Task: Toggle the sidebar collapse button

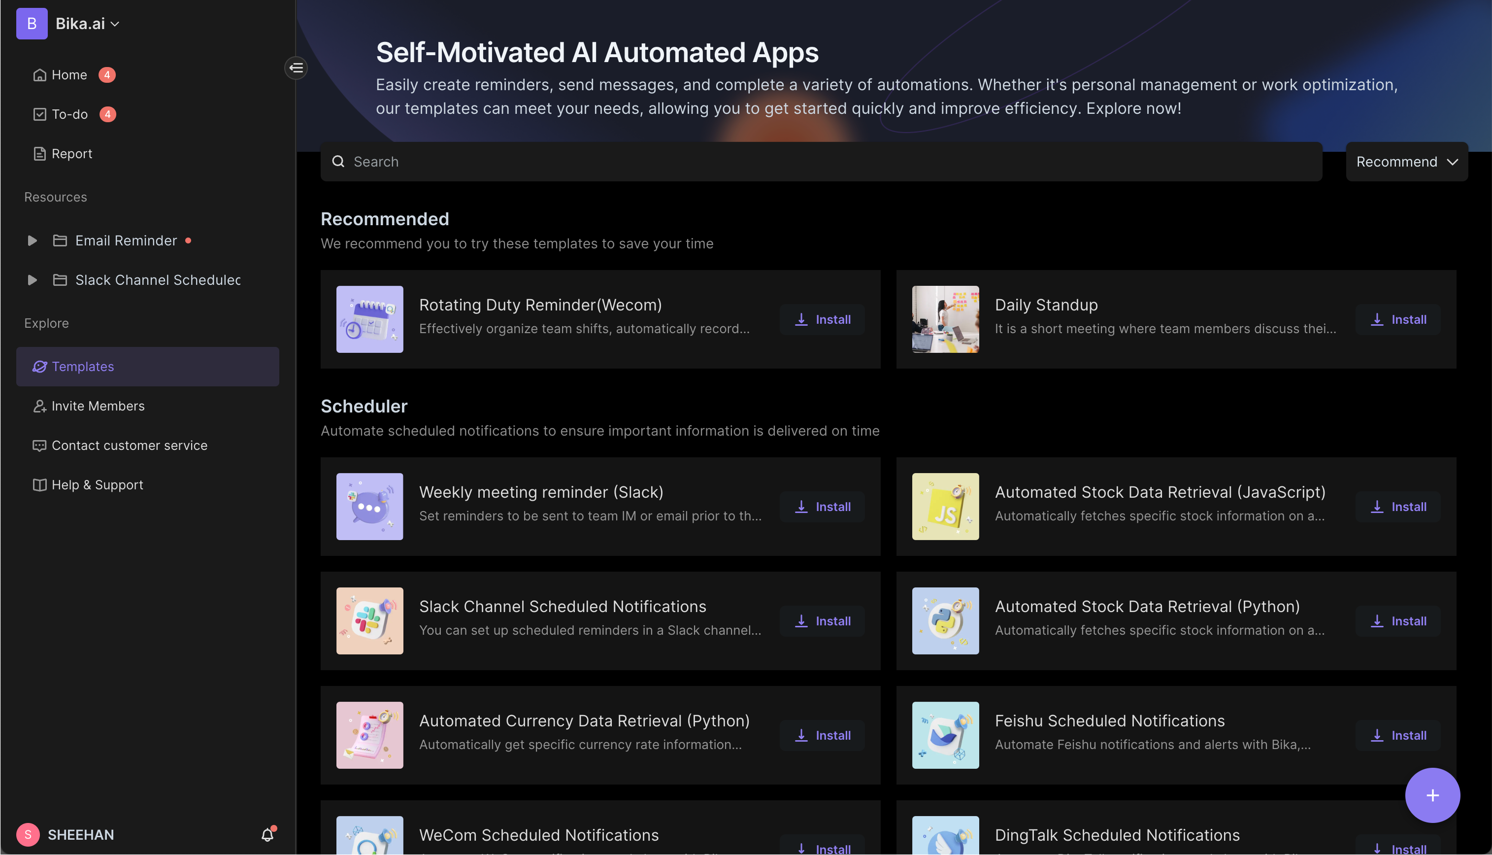Action: click(x=296, y=68)
